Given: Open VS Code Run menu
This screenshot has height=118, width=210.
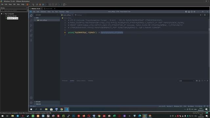Looking at the screenshot, I should click(56, 12).
